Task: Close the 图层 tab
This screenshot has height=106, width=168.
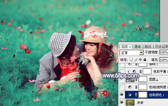Action: pos(130,47)
